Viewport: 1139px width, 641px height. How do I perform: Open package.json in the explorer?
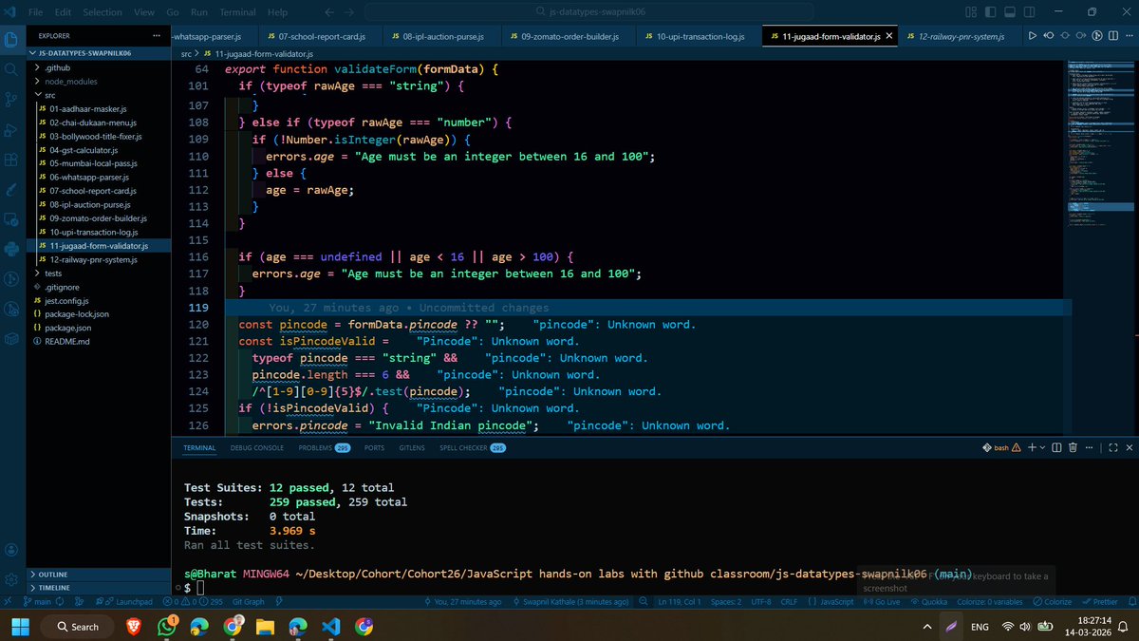point(97,328)
